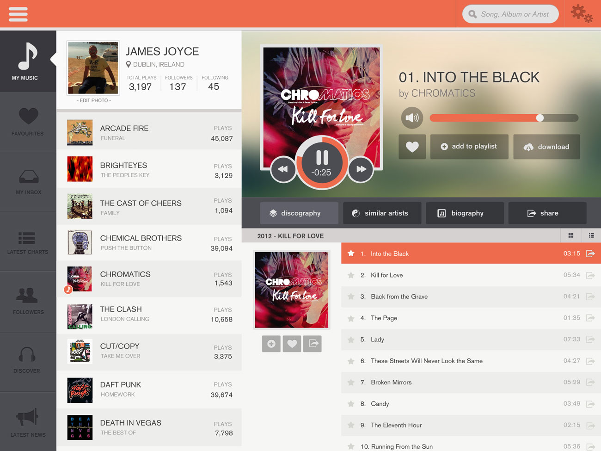The height and width of the screenshot is (451, 601).
Task: Share the Candy track
Action: click(590, 404)
